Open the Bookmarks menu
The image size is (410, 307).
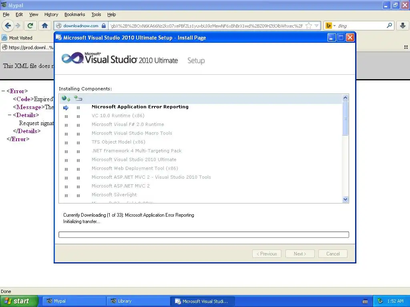75,14
